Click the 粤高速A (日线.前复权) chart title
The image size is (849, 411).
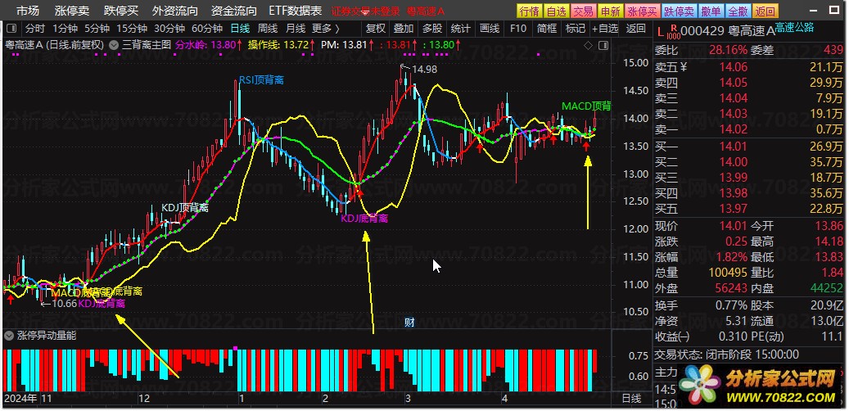(55, 46)
